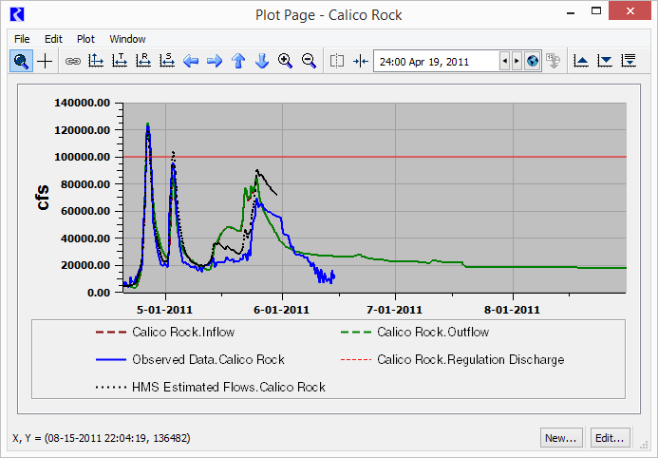Click the plain axis scaling icon
Screen dimensions: 658x458
96,62
